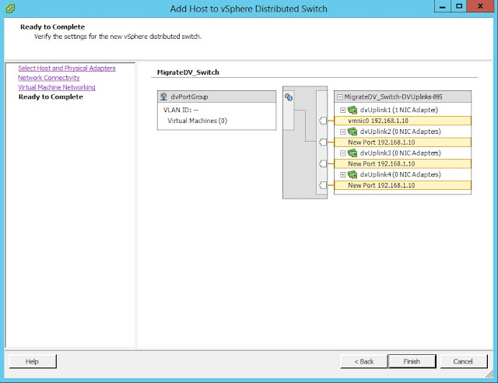This screenshot has height=383, width=498.
Task: Click the MigrateDV_Switch-DVUplinks-895 label
Action: point(393,97)
